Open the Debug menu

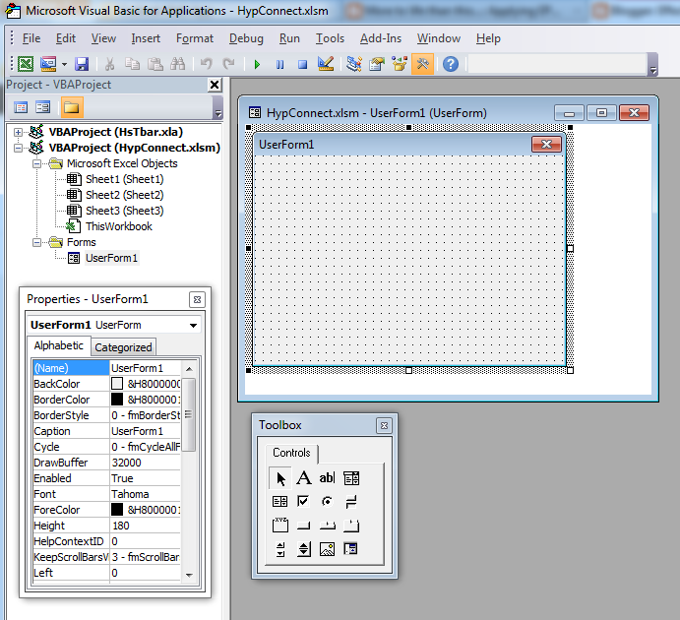coord(246,38)
